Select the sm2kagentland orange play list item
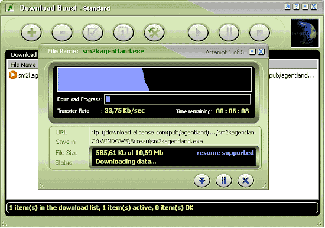Image resolution: width=325 pixels, height=228 pixels. (x=23, y=75)
